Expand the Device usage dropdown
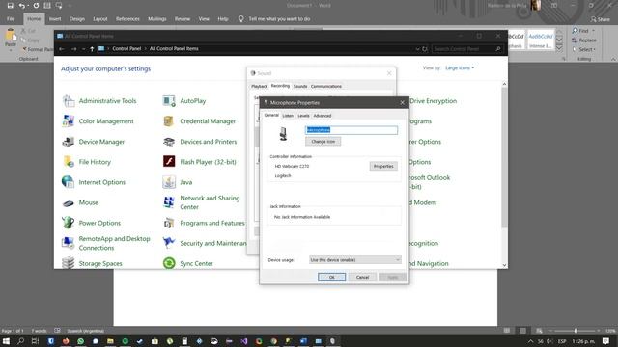 point(355,260)
